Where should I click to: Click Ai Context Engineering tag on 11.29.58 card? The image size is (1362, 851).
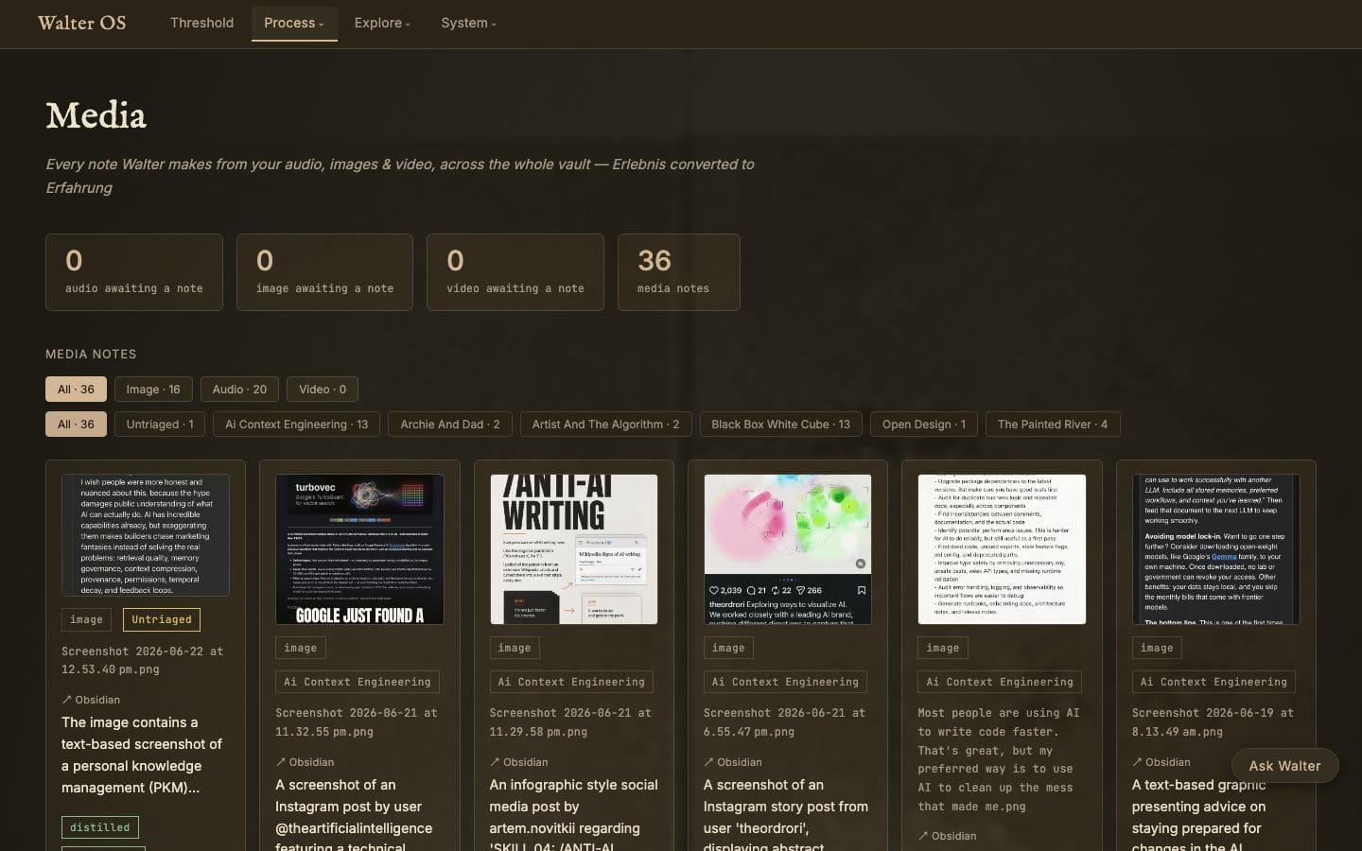coord(571,682)
